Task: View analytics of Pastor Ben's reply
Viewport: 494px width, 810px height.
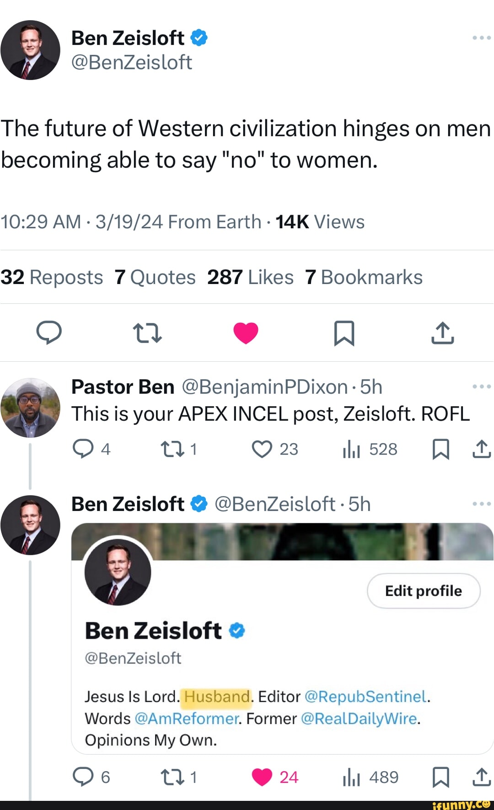Action: (351, 449)
